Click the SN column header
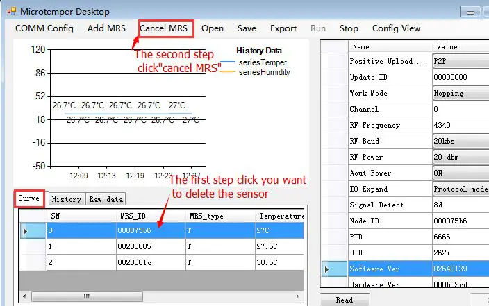The width and height of the screenshot is (489, 306). point(81,216)
